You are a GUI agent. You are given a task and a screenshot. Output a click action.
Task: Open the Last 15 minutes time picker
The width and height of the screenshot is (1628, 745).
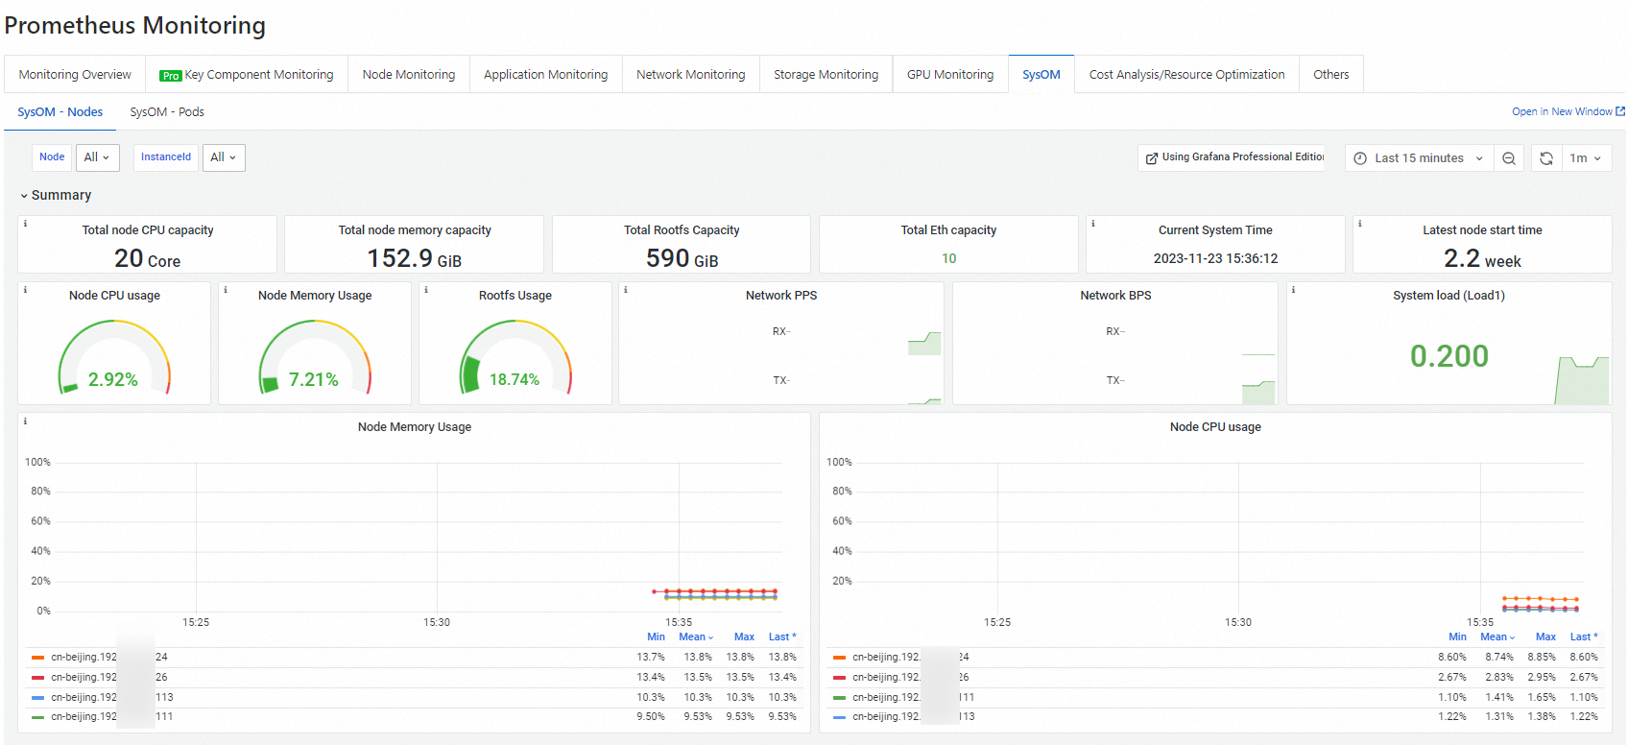point(1419,158)
